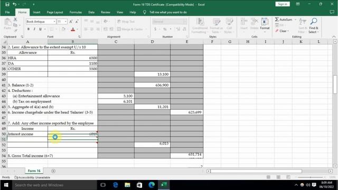Click column C header

(x=116, y=42)
